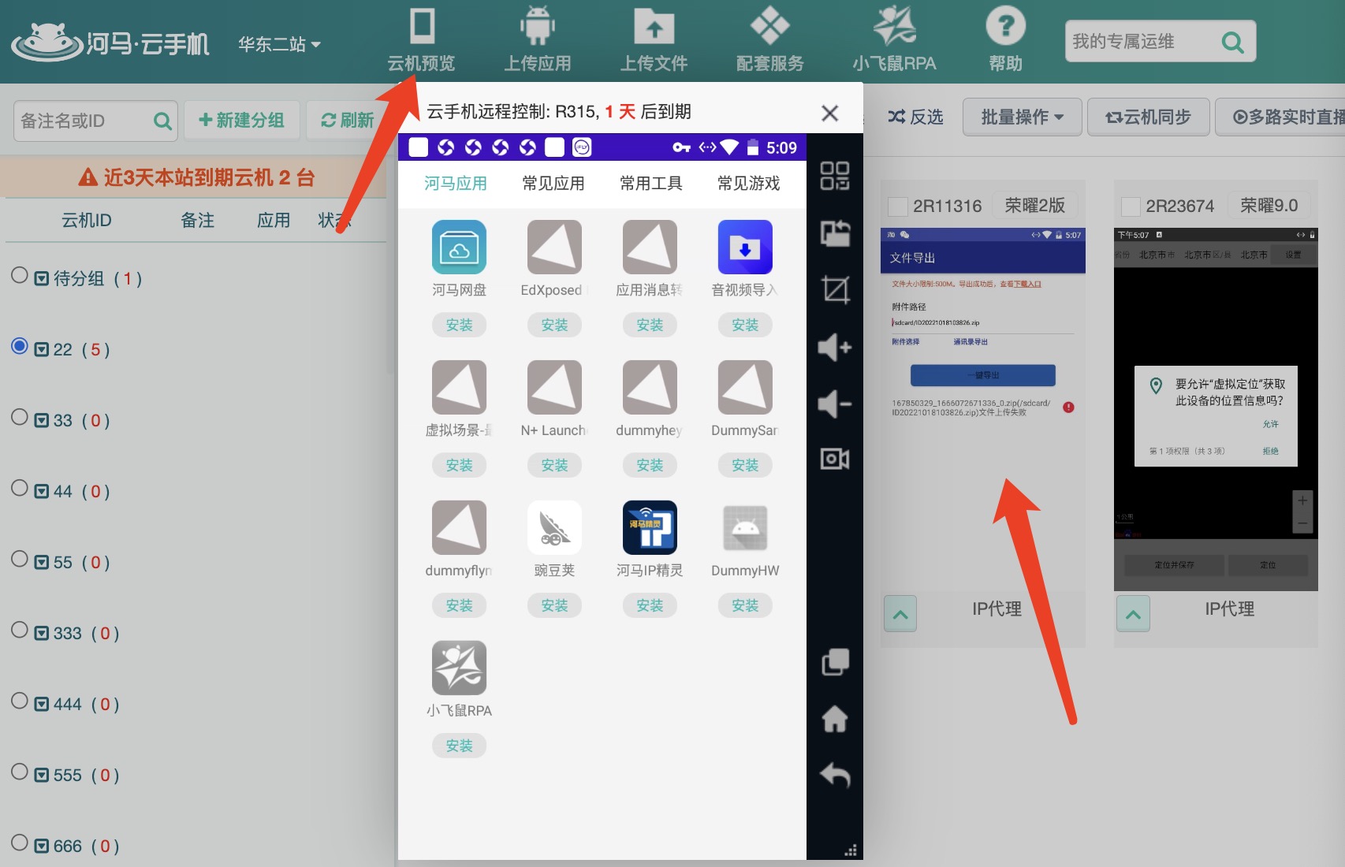This screenshot has width=1345, height=867.
Task: Click the screenshot crop icon in the remote sidebar
Action: (835, 289)
